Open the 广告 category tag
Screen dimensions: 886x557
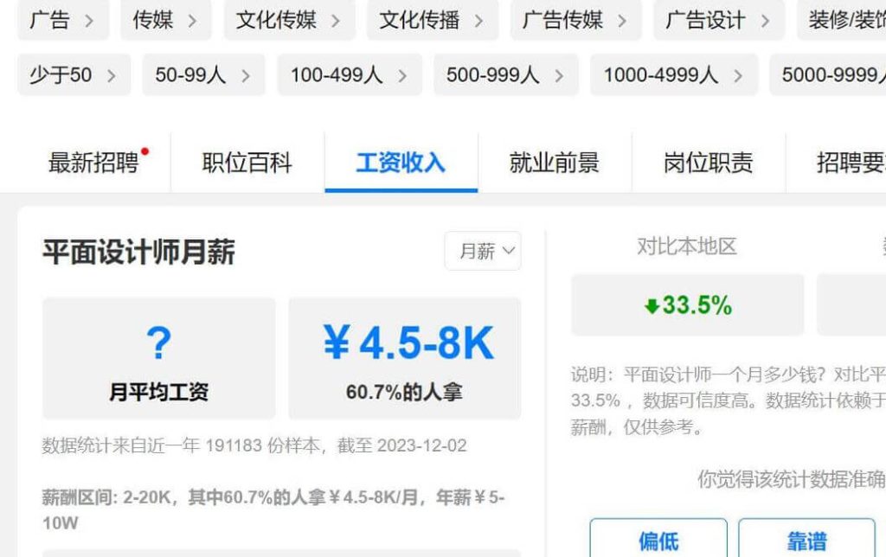tap(62, 21)
